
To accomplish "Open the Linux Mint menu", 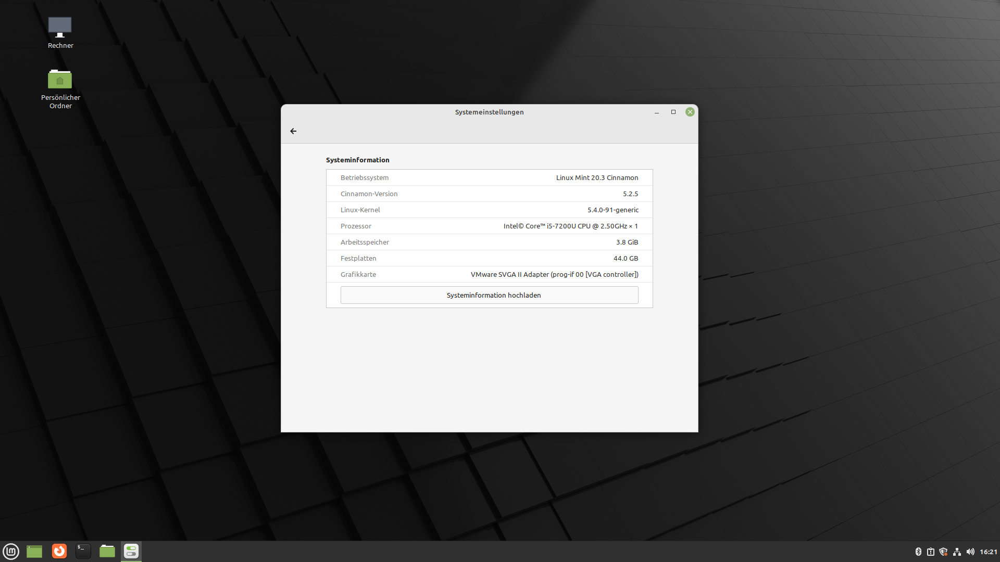I will [x=11, y=551].
